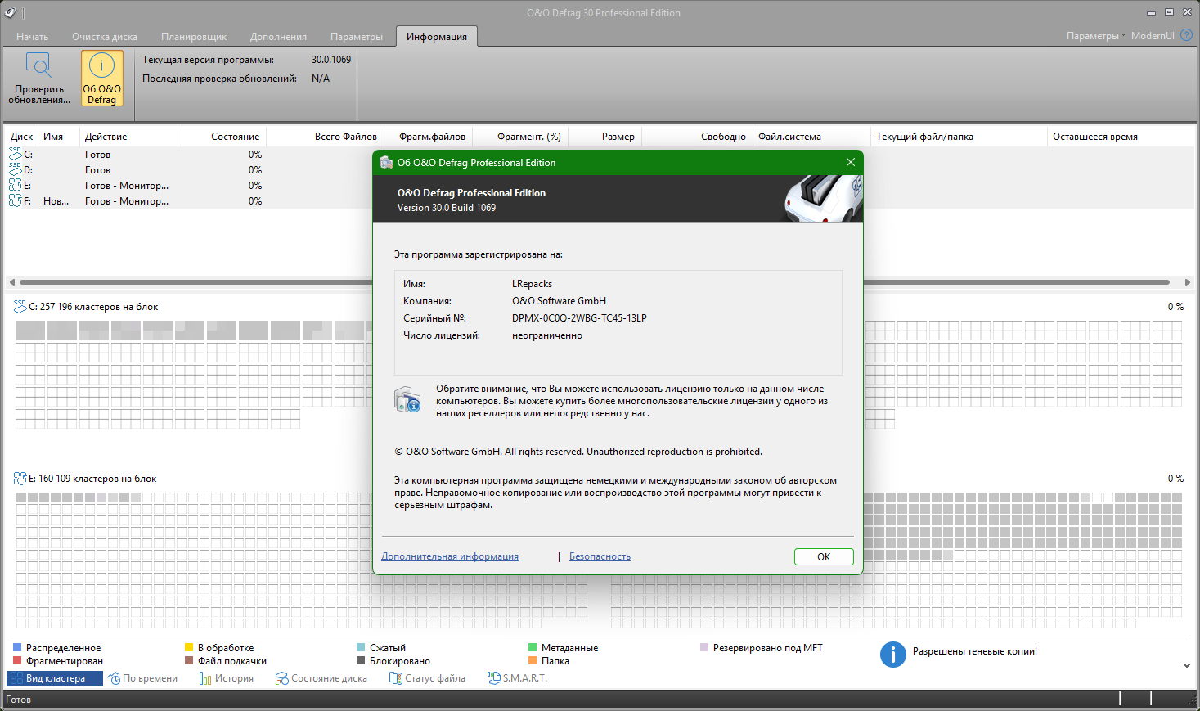Follow the Безопасность link
Image resolution: width=1200 pixels, height=711 pixels.
point(600,556)
